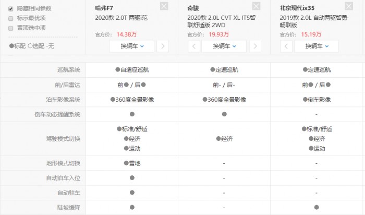The width and height of the screenshot is (365, 215).
Task: Remove 奇骏 from comparison
Action: click(257, 6)
